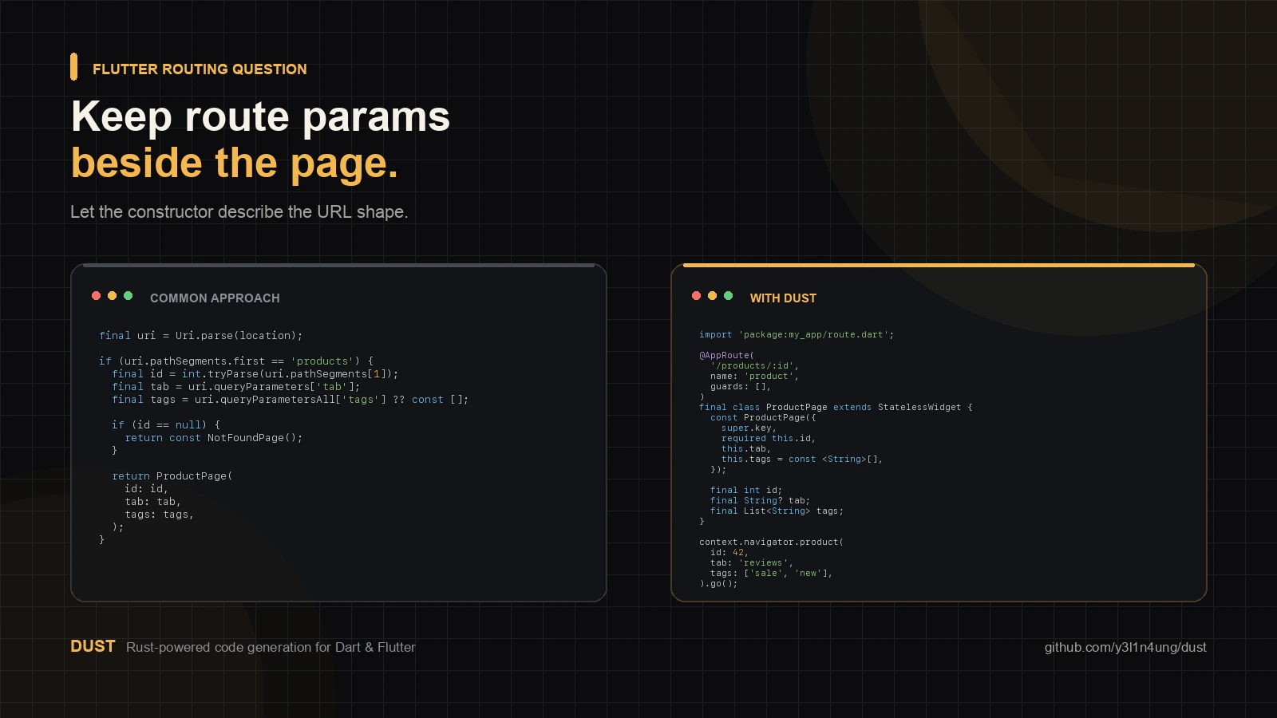Click the 'return ProductPage(' line
1277x718 pixels.
172,476
